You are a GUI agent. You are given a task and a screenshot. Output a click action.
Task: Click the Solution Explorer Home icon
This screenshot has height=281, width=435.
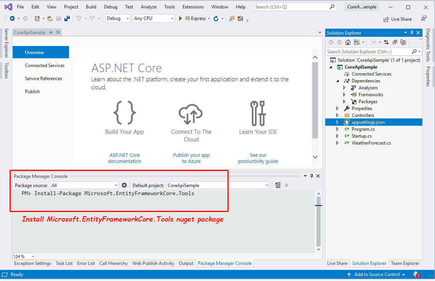click(x=348, y=42)
